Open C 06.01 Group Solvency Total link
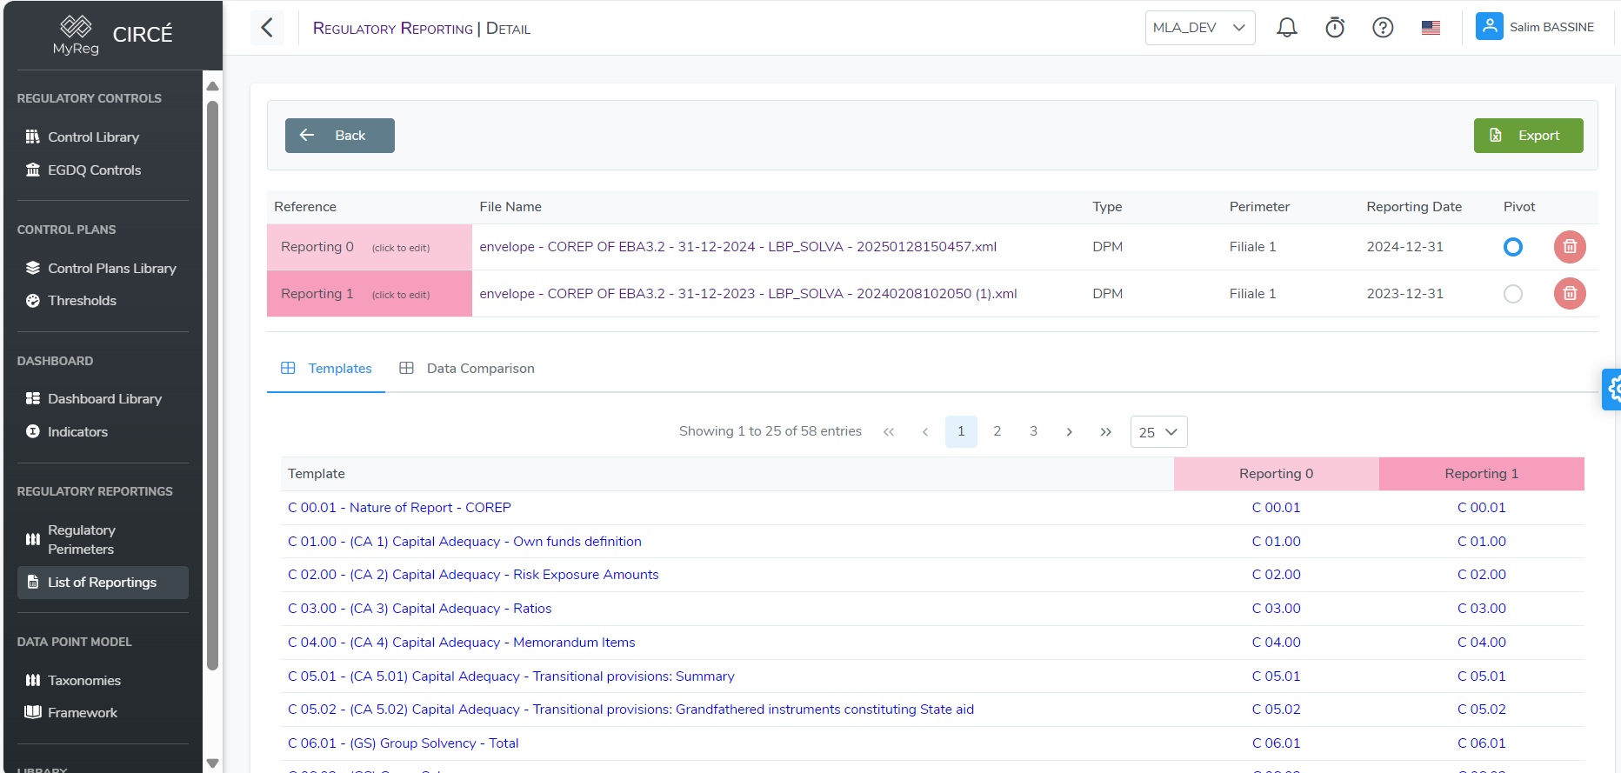This screenshot has width=1621, height=773. (403, 743)
